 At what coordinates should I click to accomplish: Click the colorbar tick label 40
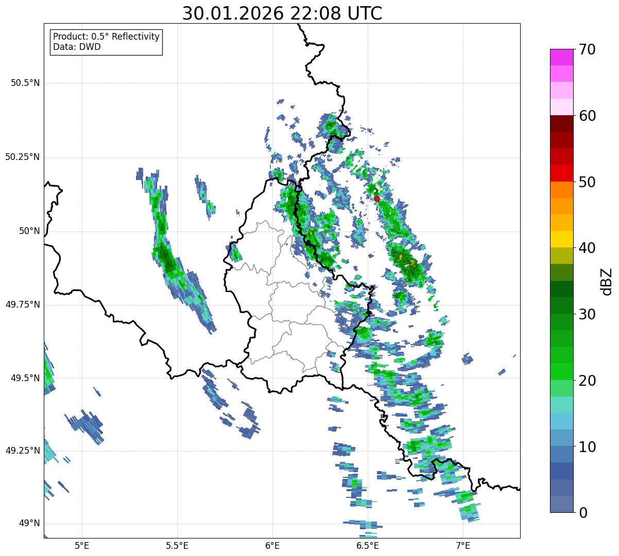coord(587,248)
